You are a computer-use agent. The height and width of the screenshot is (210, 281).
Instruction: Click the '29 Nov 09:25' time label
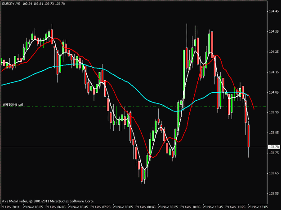tap(168, 207)
